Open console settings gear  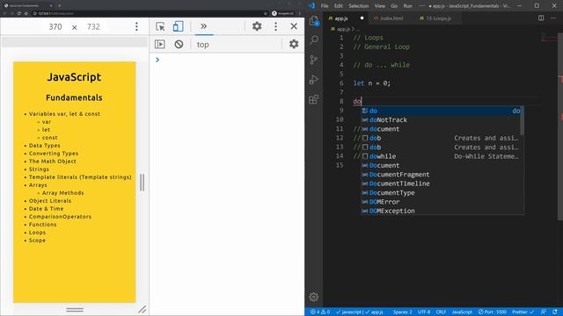coord(294,44)
